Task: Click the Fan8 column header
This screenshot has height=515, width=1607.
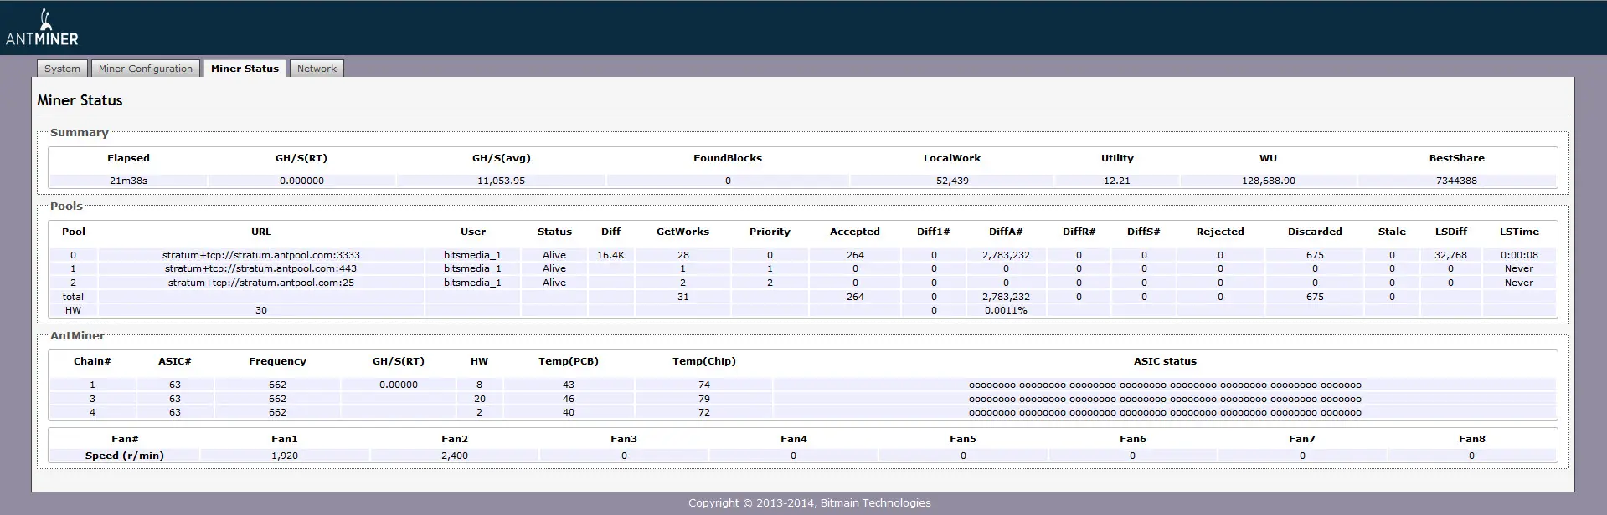Action: click(x=1471, y=439)
